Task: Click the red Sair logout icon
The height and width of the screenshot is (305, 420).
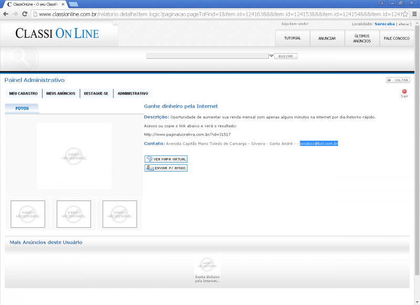Action: click(404, 92)
